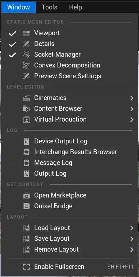The width and height of the screenshot is (139, 277).
Task: Select Output Log entry
Action: (70, 174)
